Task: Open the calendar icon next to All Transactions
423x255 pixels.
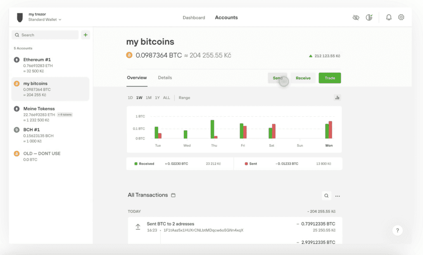Action: (x=173, y=195)
